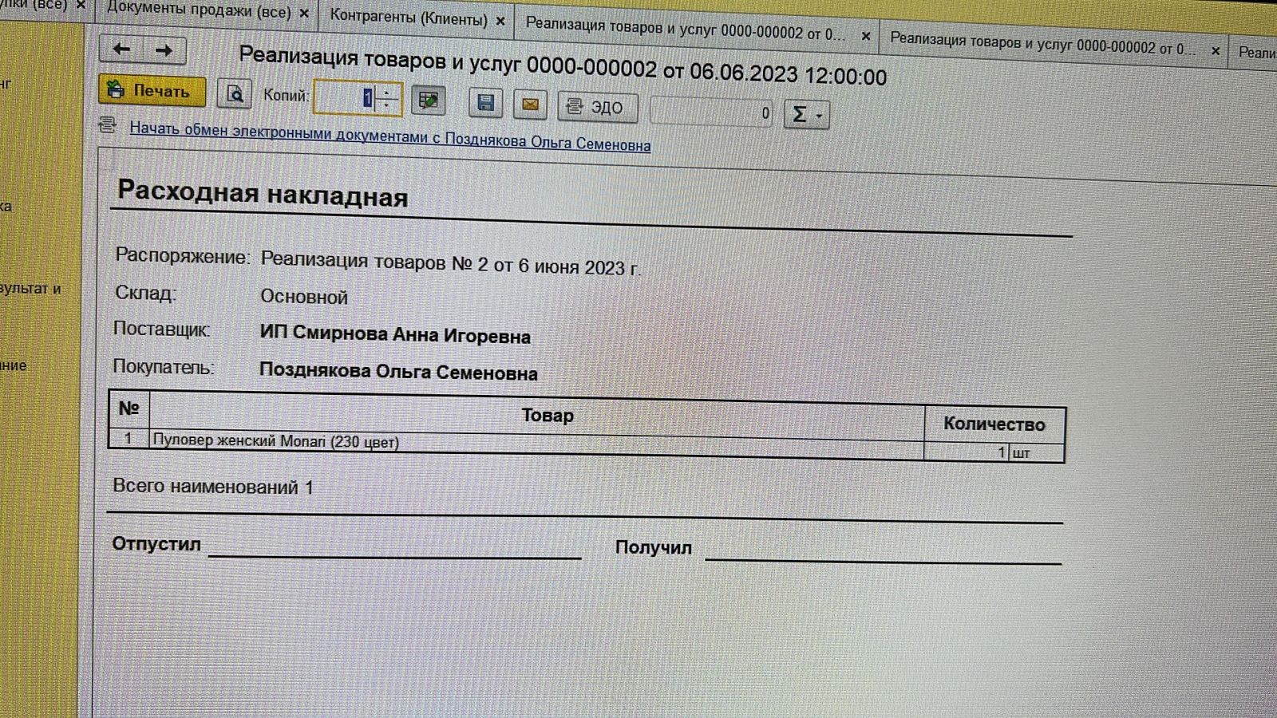Click the Печать print button

pos(152,90)
